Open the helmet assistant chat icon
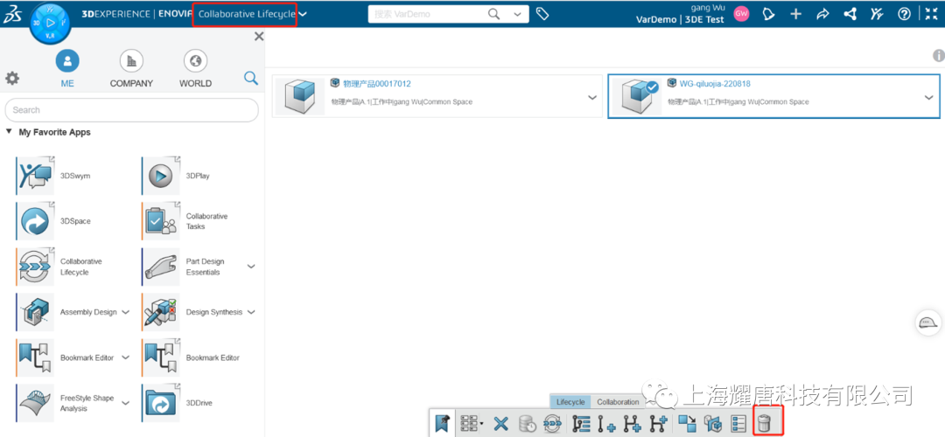Screen dimensions: 945x437 tap(928, 323)
